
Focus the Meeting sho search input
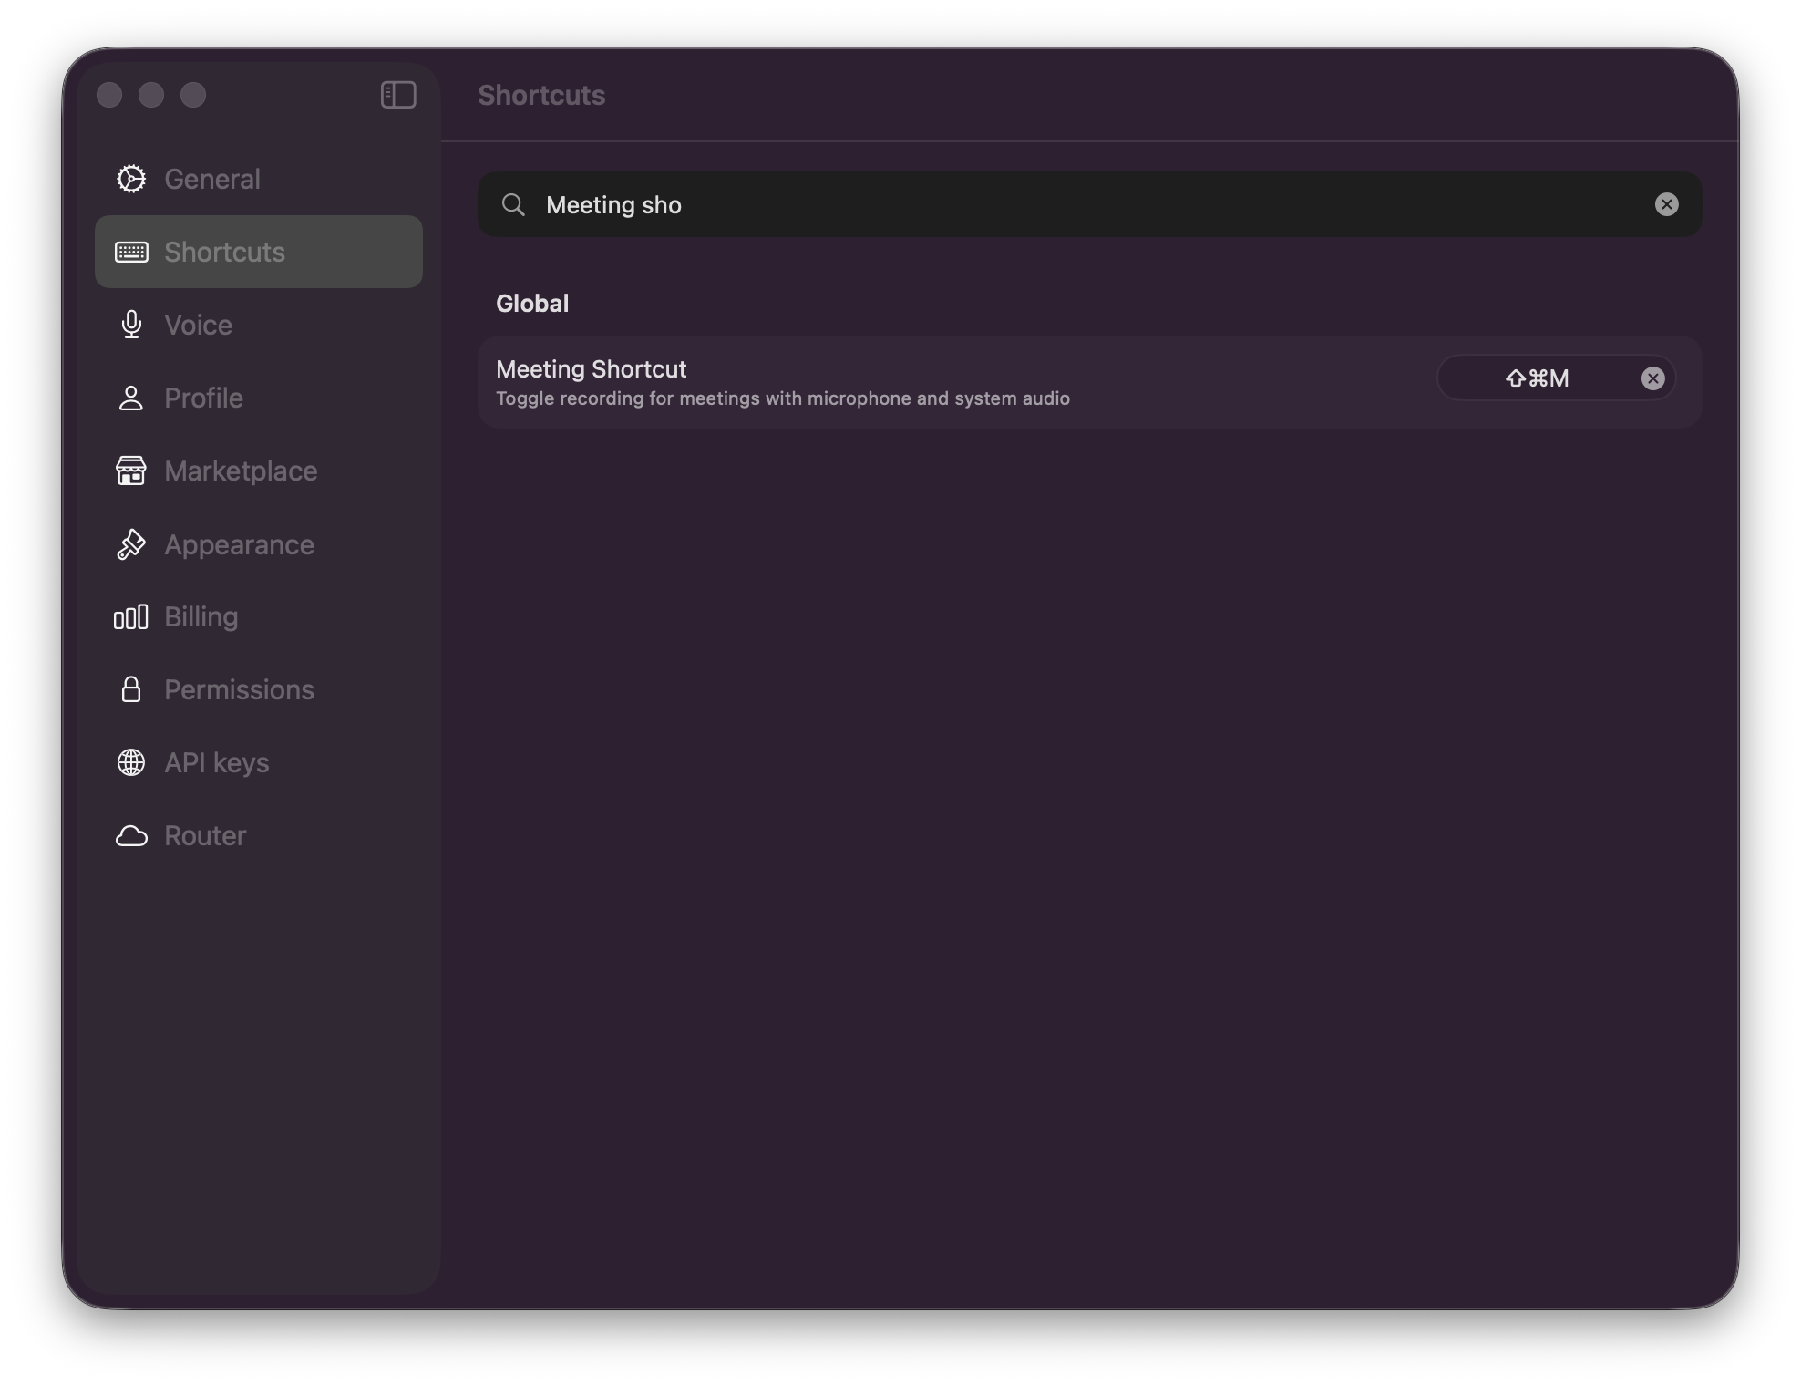(x=1089, y=204)
